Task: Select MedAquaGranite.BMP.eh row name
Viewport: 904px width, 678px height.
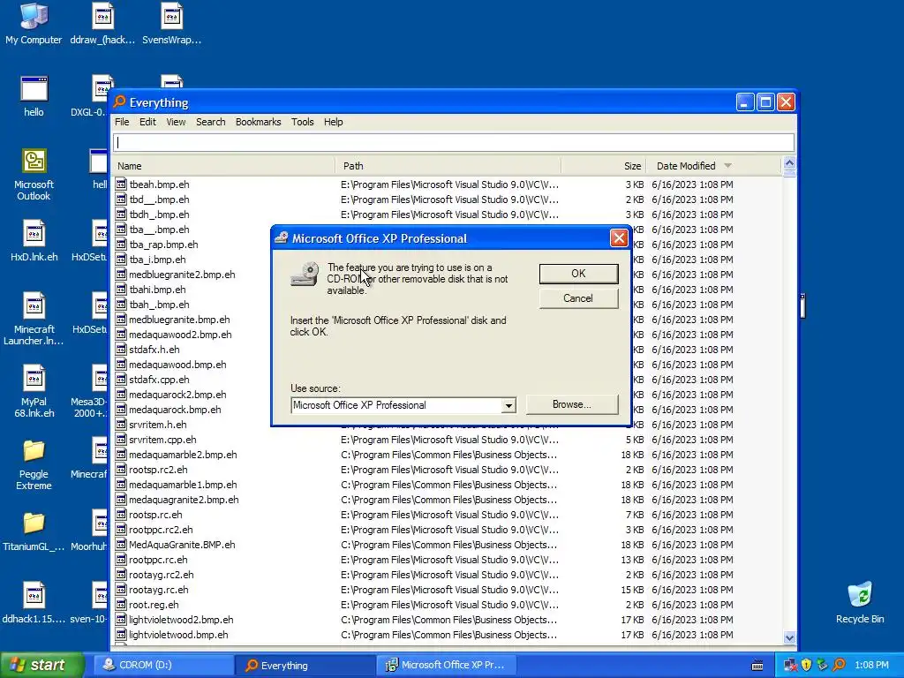Action: [x=182, y=544]
